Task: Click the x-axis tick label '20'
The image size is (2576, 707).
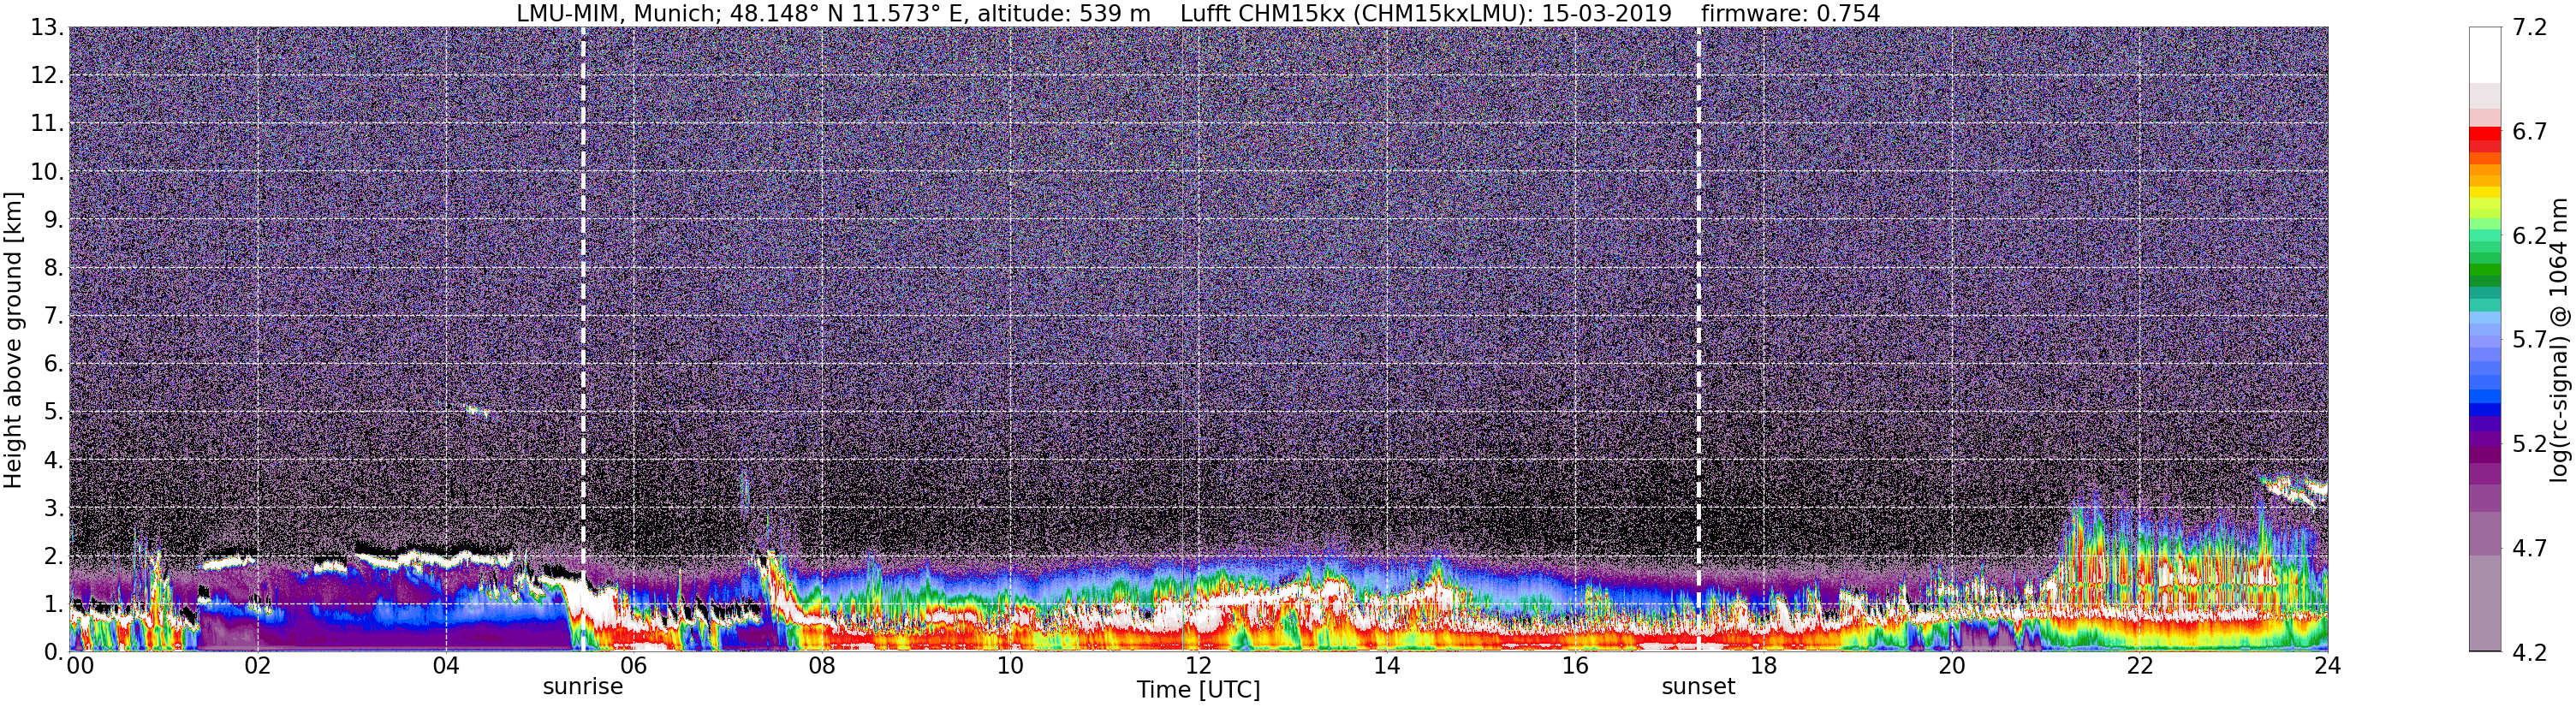Action: [x=1951, y=666]
